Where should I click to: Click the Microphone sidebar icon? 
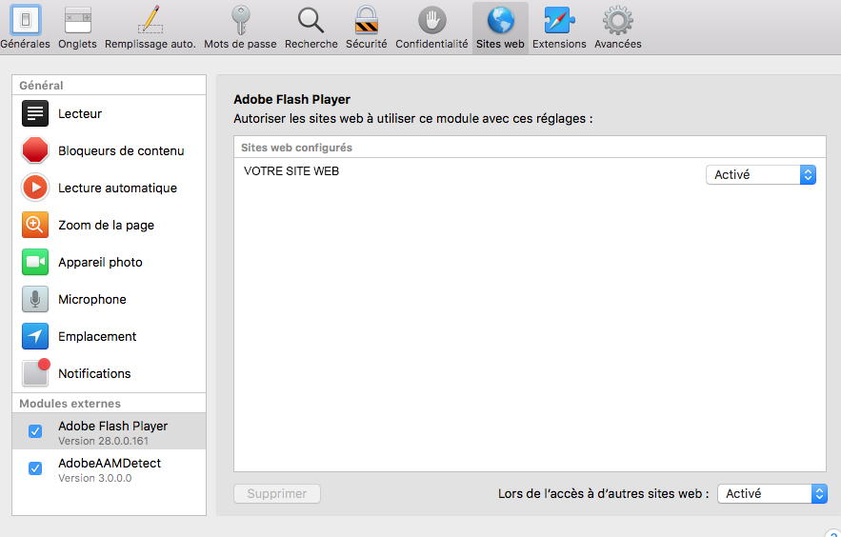[35, 299]
